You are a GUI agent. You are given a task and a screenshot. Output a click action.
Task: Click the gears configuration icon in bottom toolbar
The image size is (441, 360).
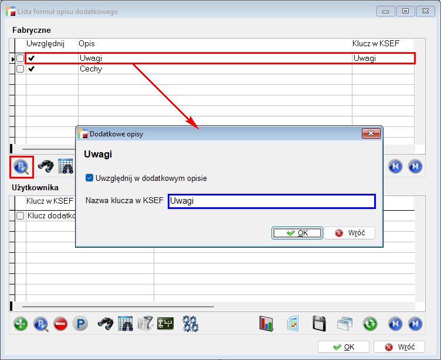point(191,324)
